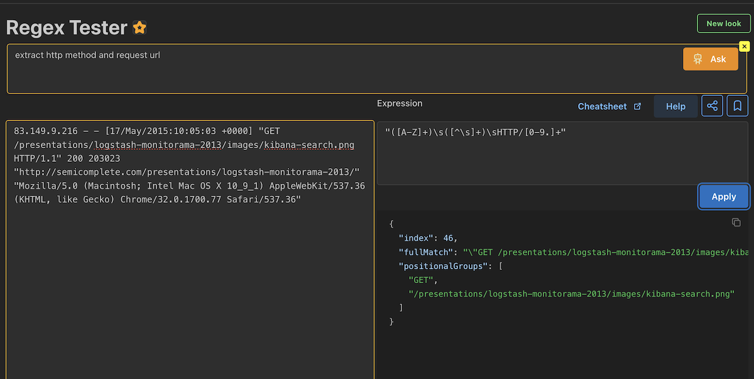Screen dimensions: 754x379
Task: Open the Help panel
Action: [x=675, y=107]
